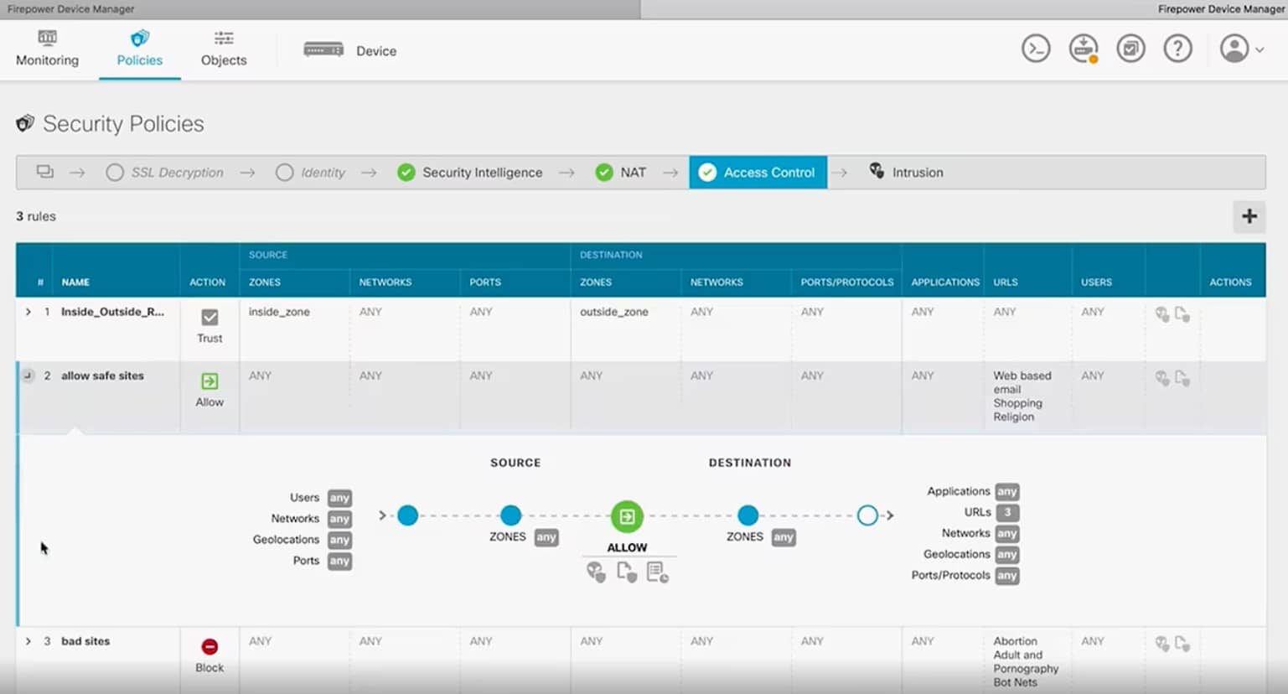Open the user profile icon
Viewport: 1288px width, 694px height.
click(1234, 49)
